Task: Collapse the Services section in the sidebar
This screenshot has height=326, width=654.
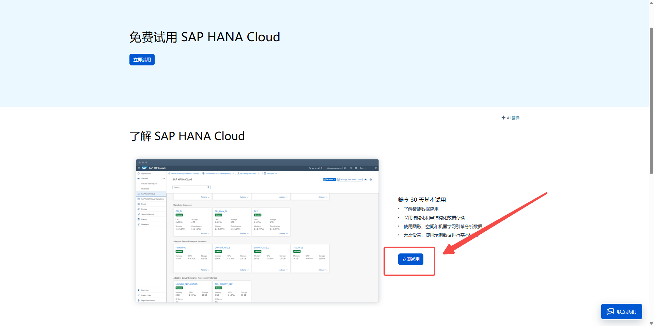Action: coord(164,178)
